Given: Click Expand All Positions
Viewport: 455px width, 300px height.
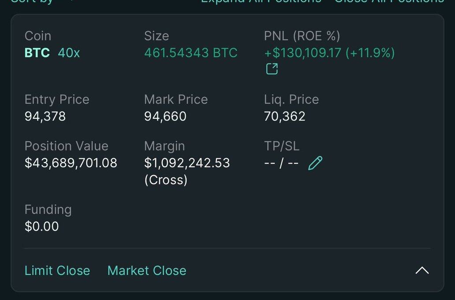Looking at the screenshot, I should pyautogui.click(x=261, y=1).
